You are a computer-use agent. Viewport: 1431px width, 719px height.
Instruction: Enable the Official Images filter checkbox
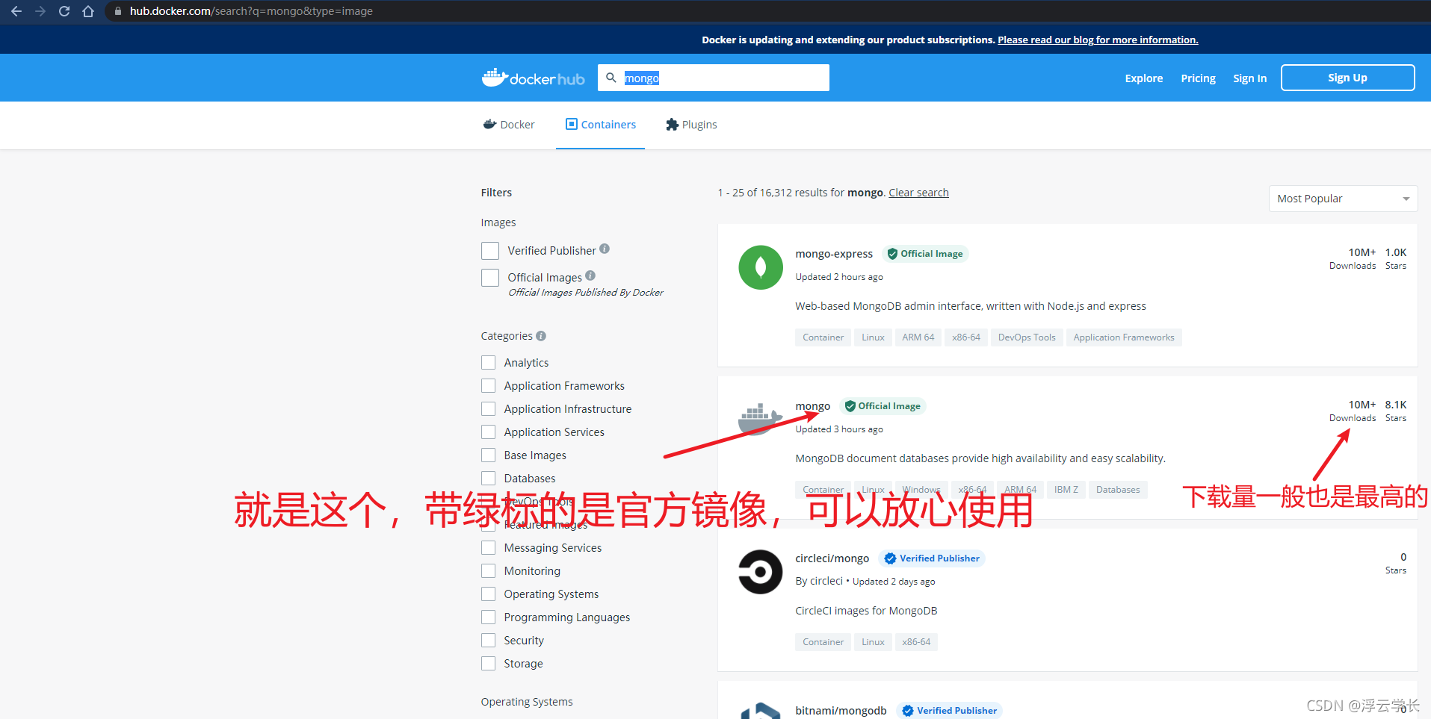[x=490, y=278]
